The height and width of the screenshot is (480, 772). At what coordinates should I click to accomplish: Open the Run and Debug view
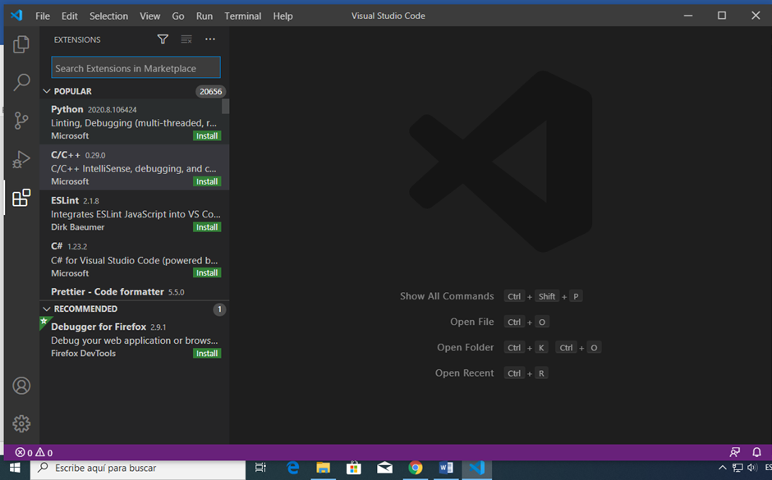[21, 159]
